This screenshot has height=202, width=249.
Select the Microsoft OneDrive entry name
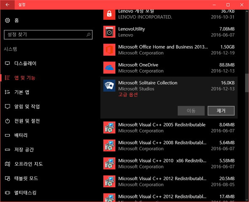pyautogui.click(x=138, y=65)
